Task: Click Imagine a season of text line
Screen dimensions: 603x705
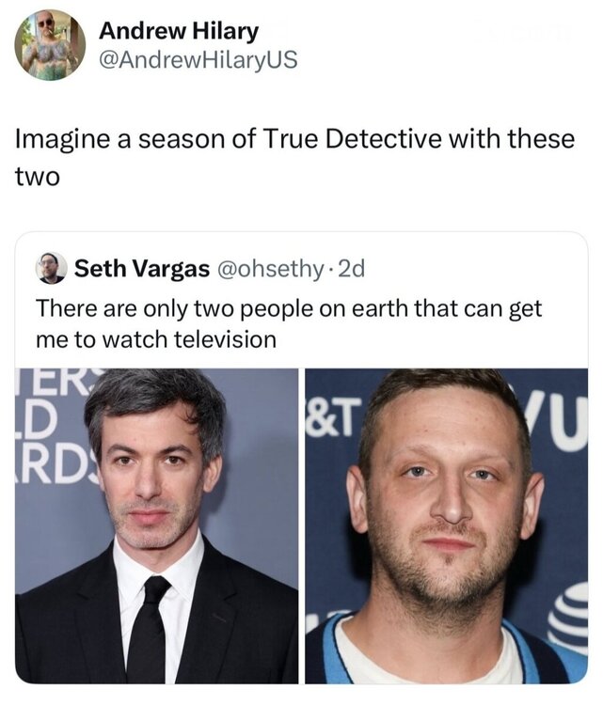Action: [294, 138]
